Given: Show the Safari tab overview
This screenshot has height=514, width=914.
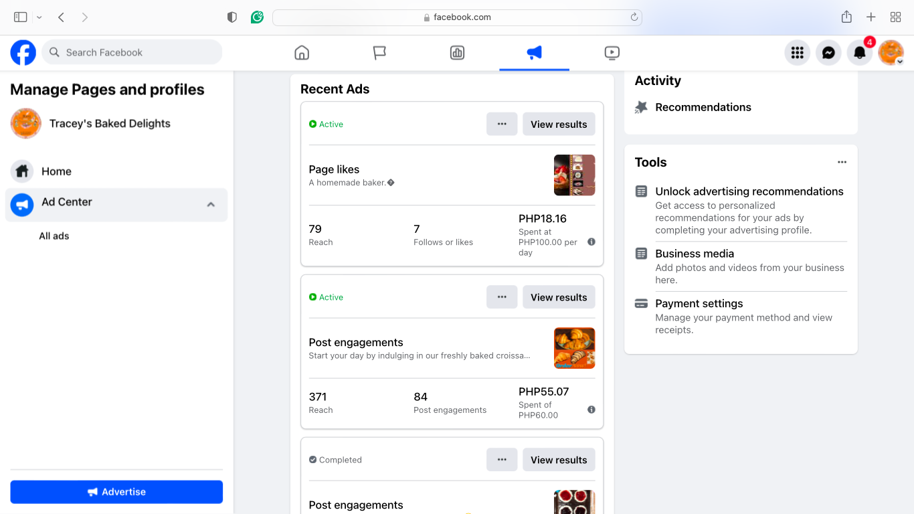Looking at the screenshot, I should (x=895, y=17).
